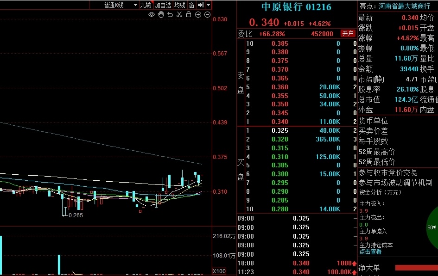
Task: Select the scissors cut tool
Action: click(179, 14)
